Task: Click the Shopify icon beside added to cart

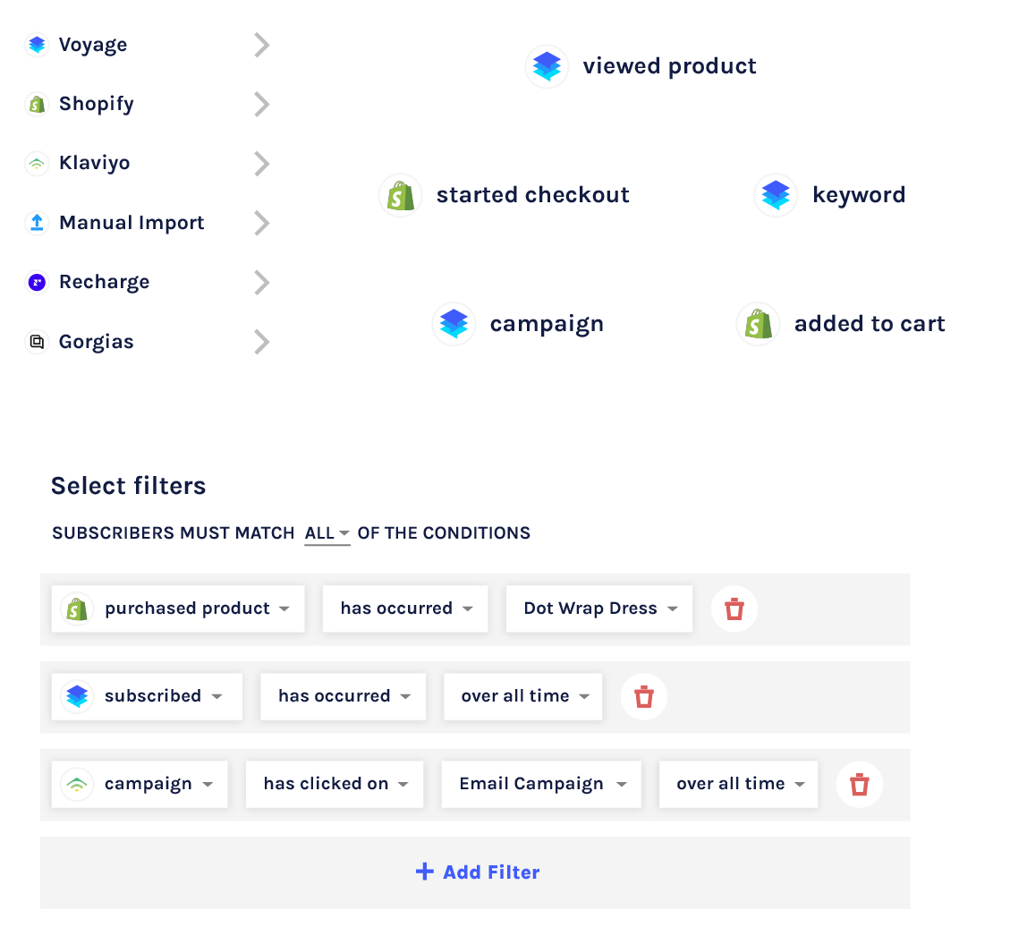Action: (758, 325)
